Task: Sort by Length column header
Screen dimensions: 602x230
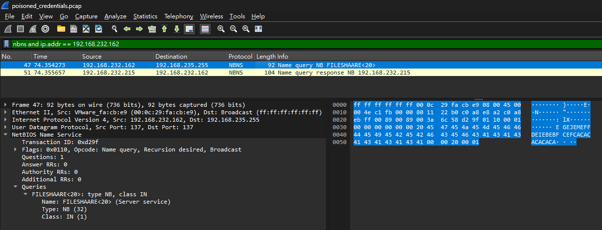Action: (265, 57)
